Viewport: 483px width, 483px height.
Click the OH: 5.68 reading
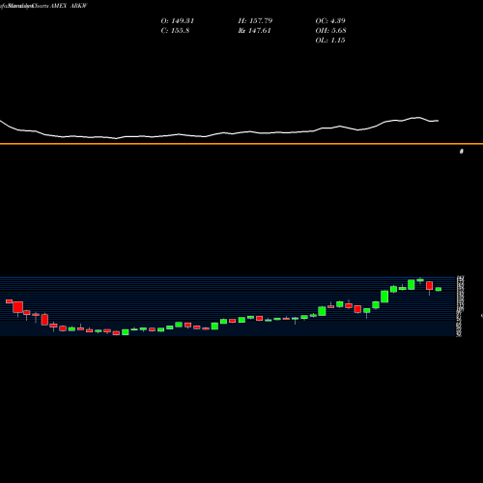pos(330,31)
